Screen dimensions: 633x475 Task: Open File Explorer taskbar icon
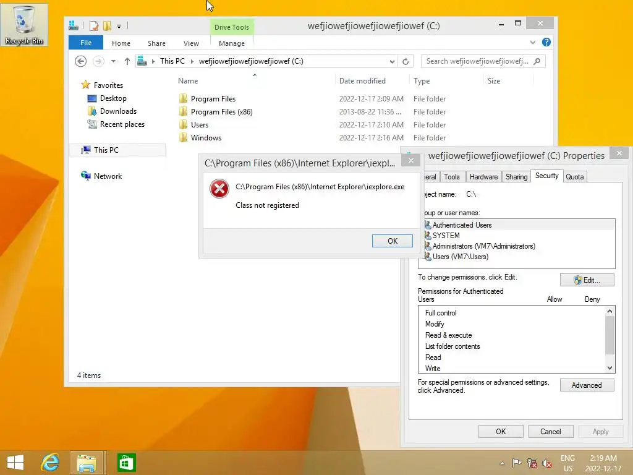point(87,463)
